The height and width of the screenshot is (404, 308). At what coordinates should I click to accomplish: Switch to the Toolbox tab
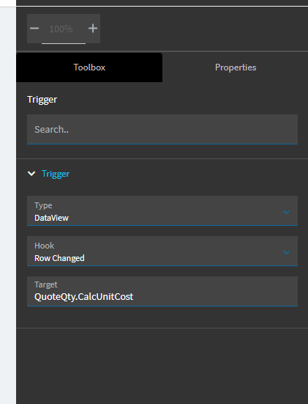pyautogui.click(x=89, y=67)
